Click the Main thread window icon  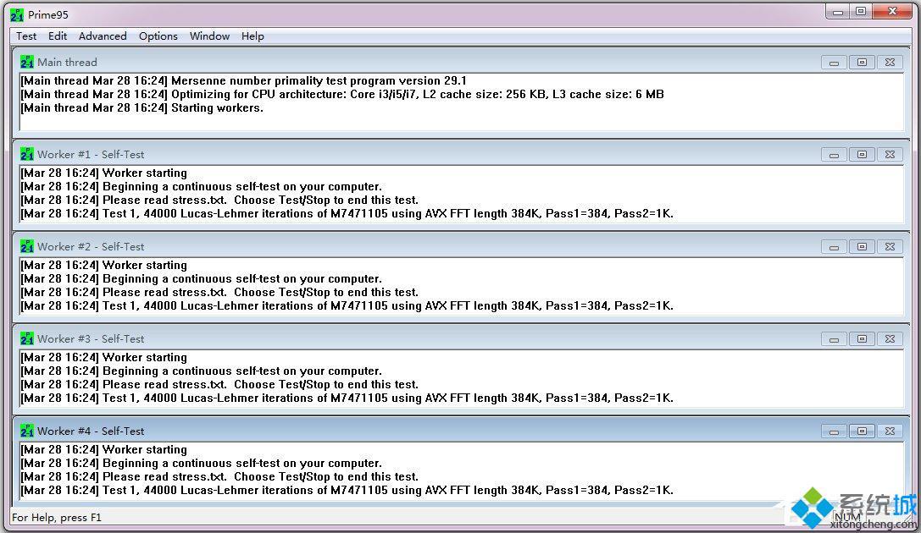pos(27,62)
